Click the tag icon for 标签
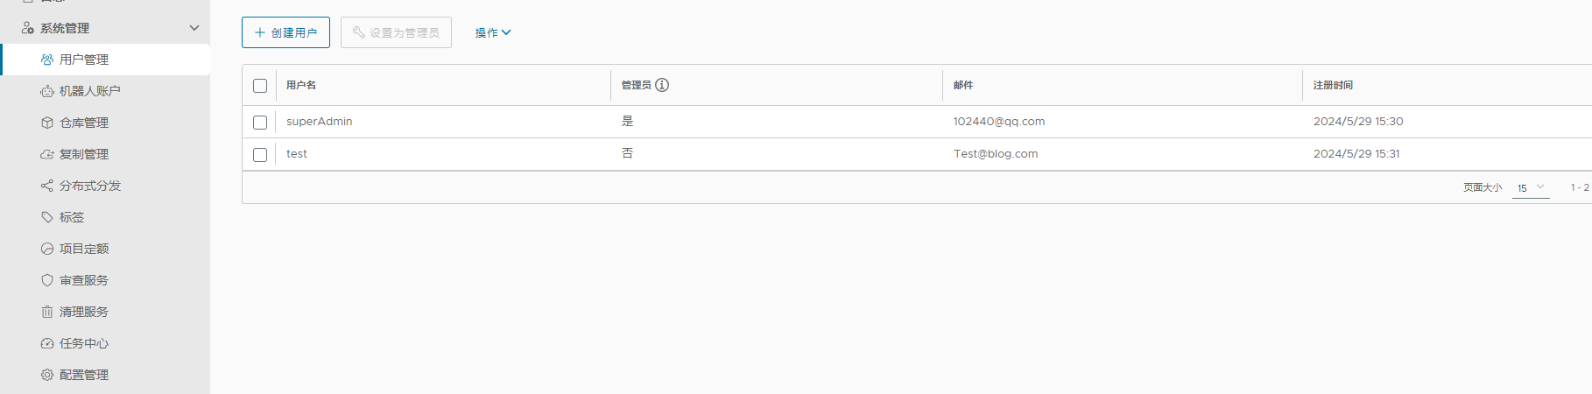 (47, 217)
